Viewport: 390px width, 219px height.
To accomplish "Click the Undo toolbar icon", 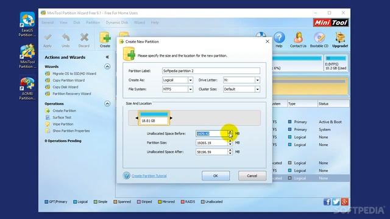I will pos(66,40).
